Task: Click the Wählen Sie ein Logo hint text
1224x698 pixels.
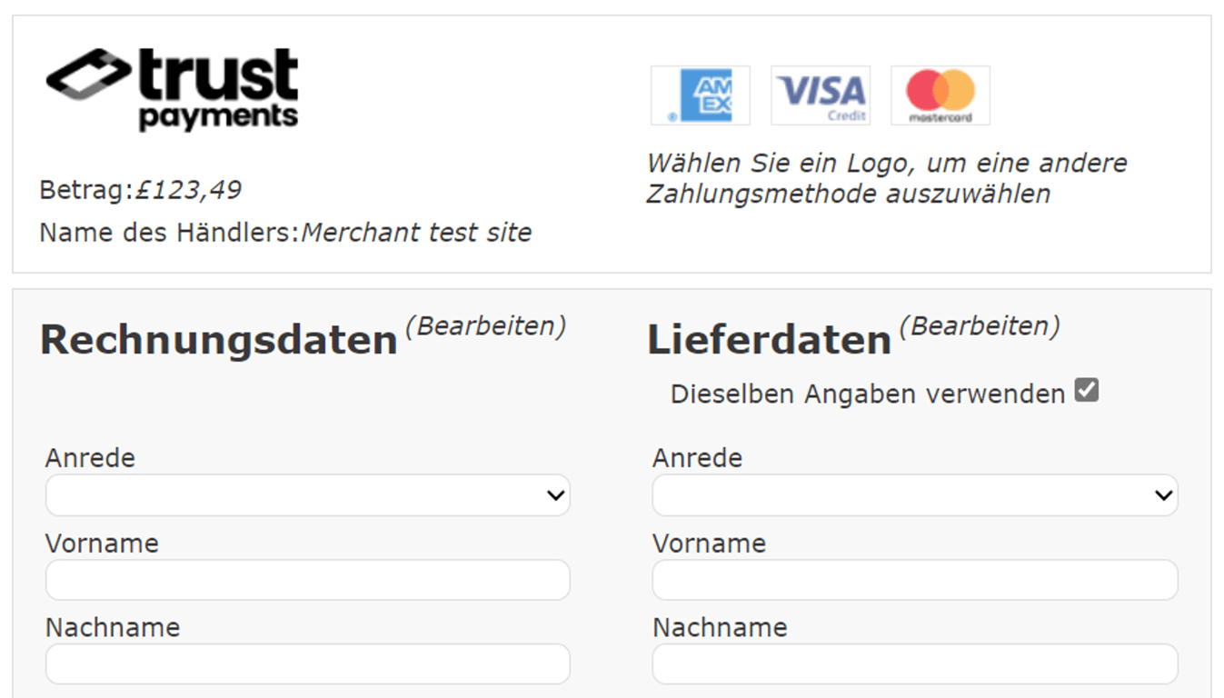Action: click(x=886, y=178)
